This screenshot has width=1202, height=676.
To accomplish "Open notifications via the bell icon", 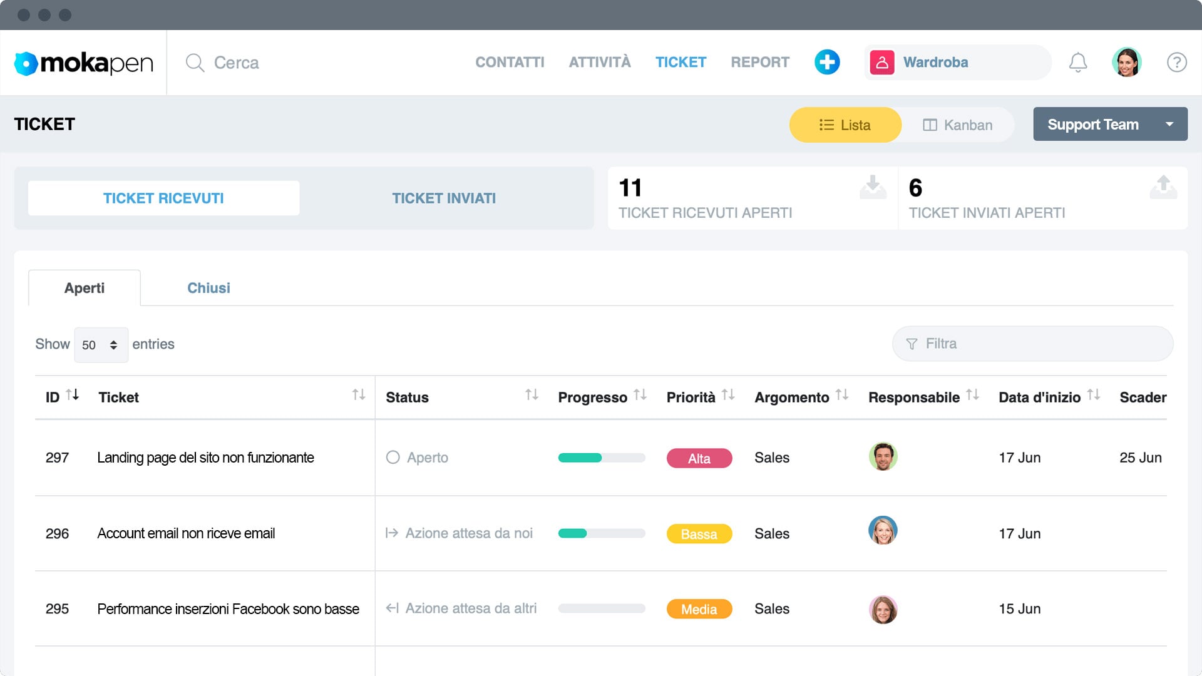I will 1078,62.
